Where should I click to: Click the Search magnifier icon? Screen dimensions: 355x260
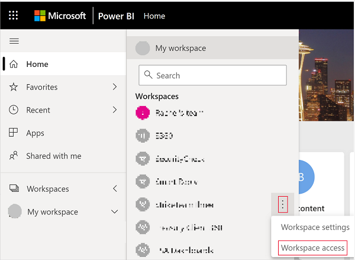point(149,75)
